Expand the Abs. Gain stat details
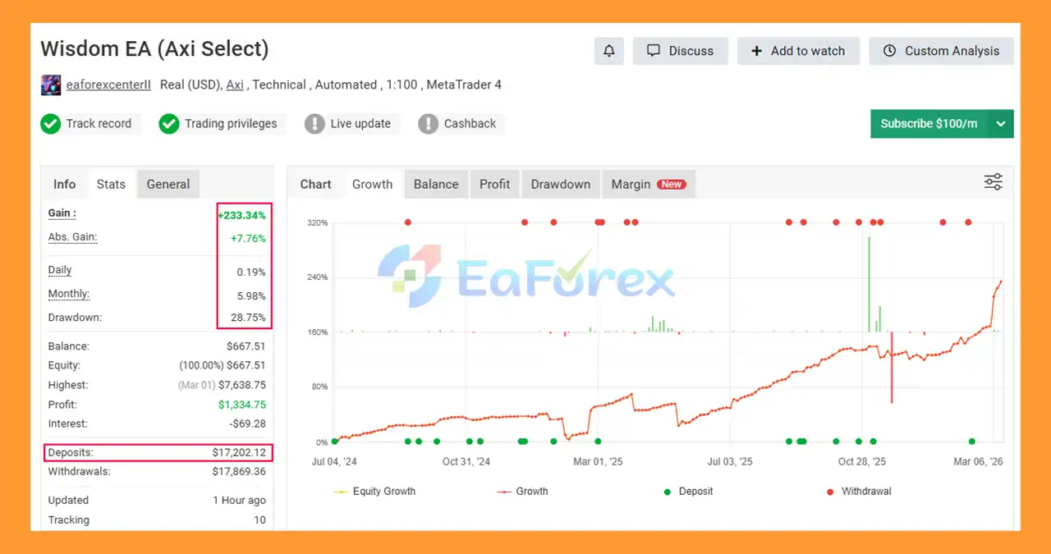Image resolution: width=1051 pixels, height=554 pixels. (x=72, y=237)
